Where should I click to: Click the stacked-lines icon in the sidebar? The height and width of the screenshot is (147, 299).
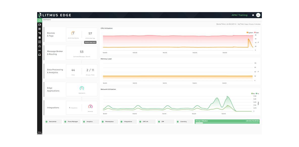(x=40, y=29)
